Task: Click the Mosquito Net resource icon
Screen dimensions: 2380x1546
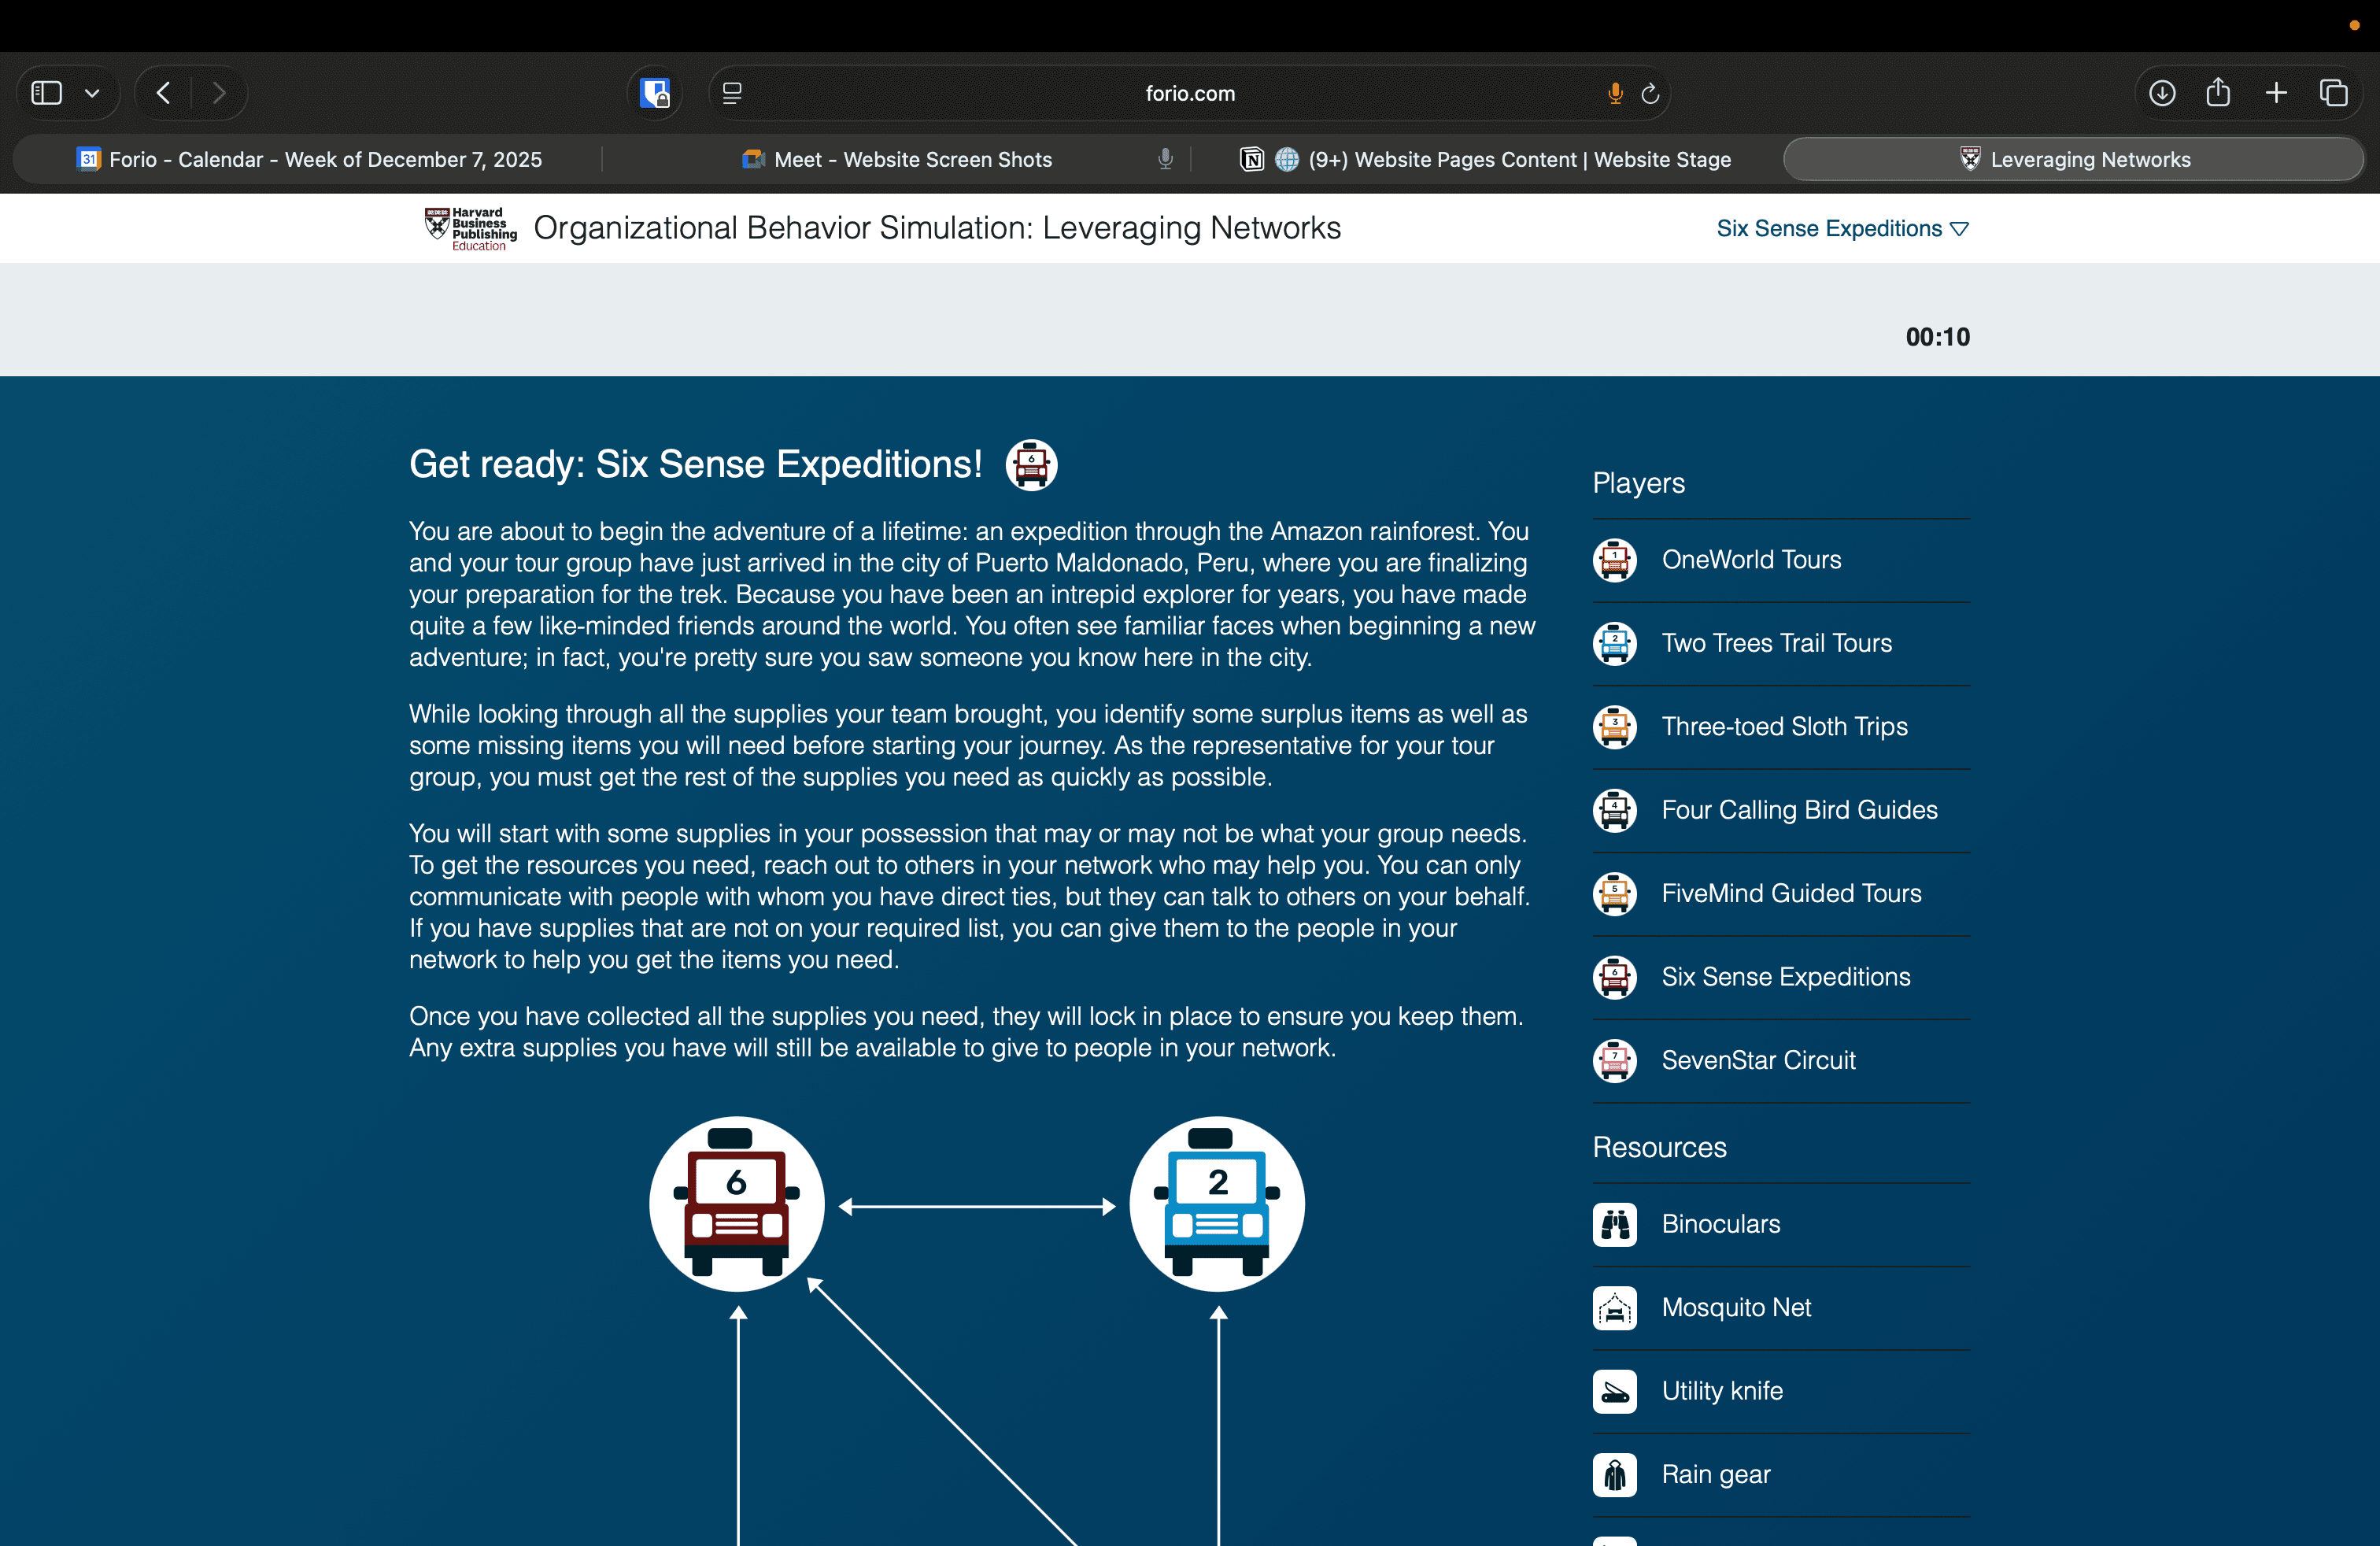Action: pos(1614,1308)
